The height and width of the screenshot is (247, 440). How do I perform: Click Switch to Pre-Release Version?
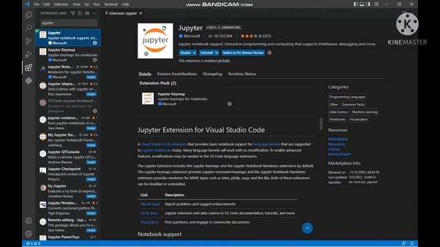pyautogui.click(x=243, y=53)
